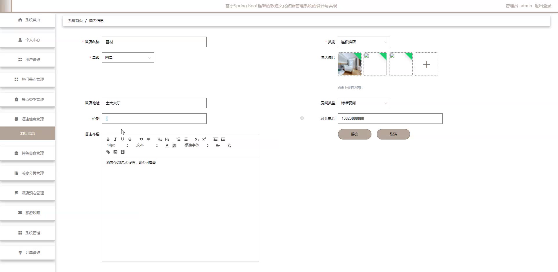
Task: Open 美食分类管理 in the sidebar
Action: click(27, 173)
